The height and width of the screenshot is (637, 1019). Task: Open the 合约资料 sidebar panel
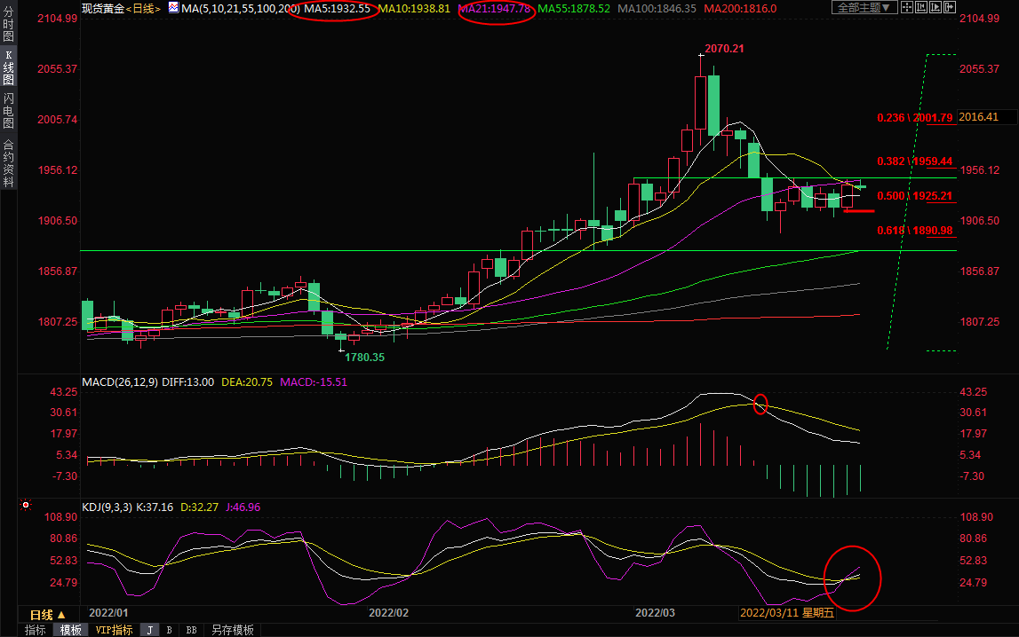[x=8, y=162]
